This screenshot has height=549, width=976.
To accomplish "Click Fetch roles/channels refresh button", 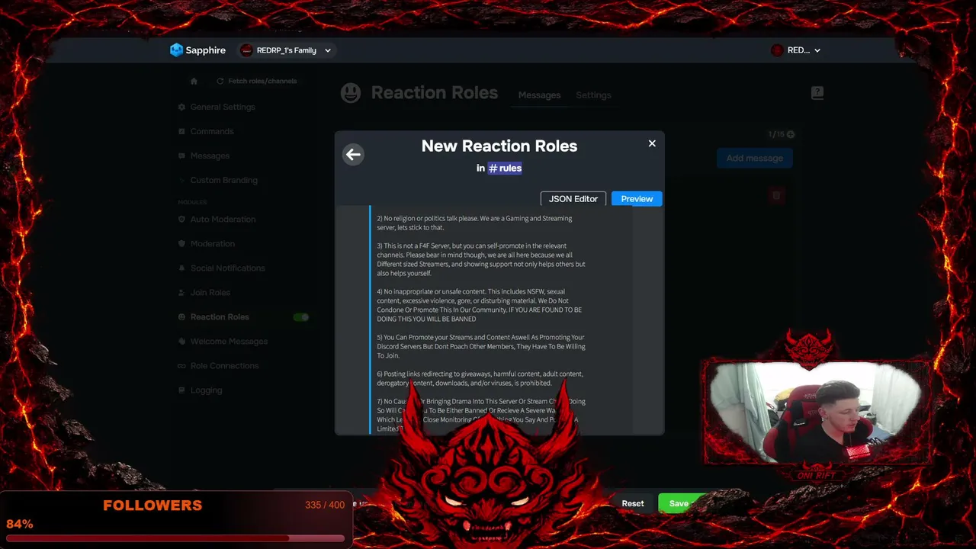I will pos(257,81).
